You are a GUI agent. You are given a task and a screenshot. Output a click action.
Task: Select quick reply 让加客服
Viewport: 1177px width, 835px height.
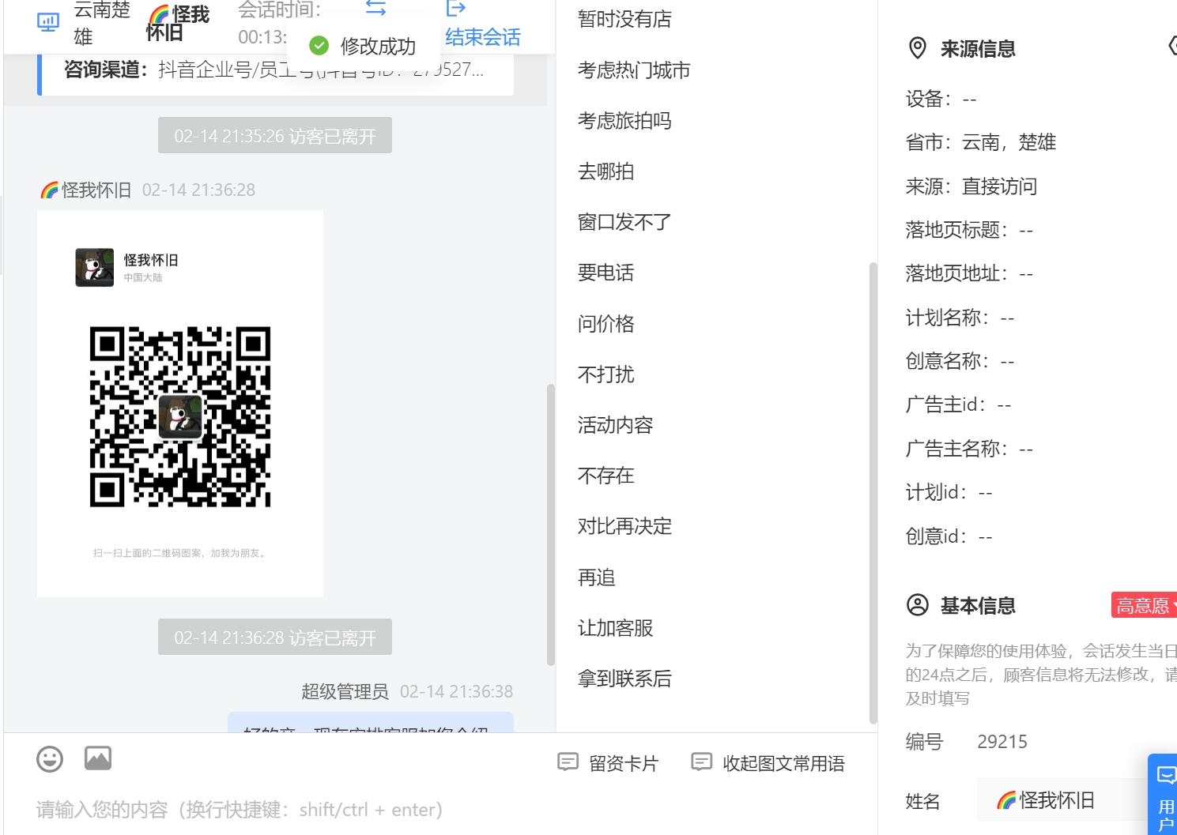[x=615, y=628]
